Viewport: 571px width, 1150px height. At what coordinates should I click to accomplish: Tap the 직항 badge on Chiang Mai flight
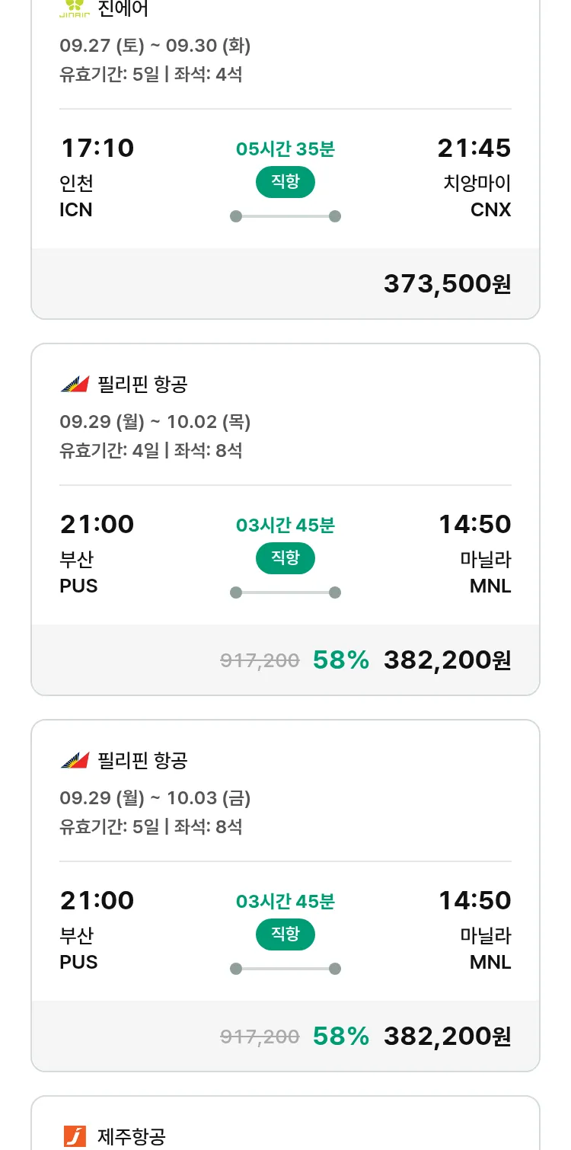[285, 182]
